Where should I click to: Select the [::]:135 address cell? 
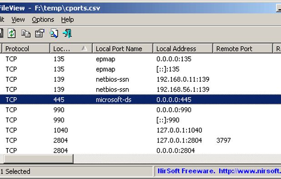168,69
